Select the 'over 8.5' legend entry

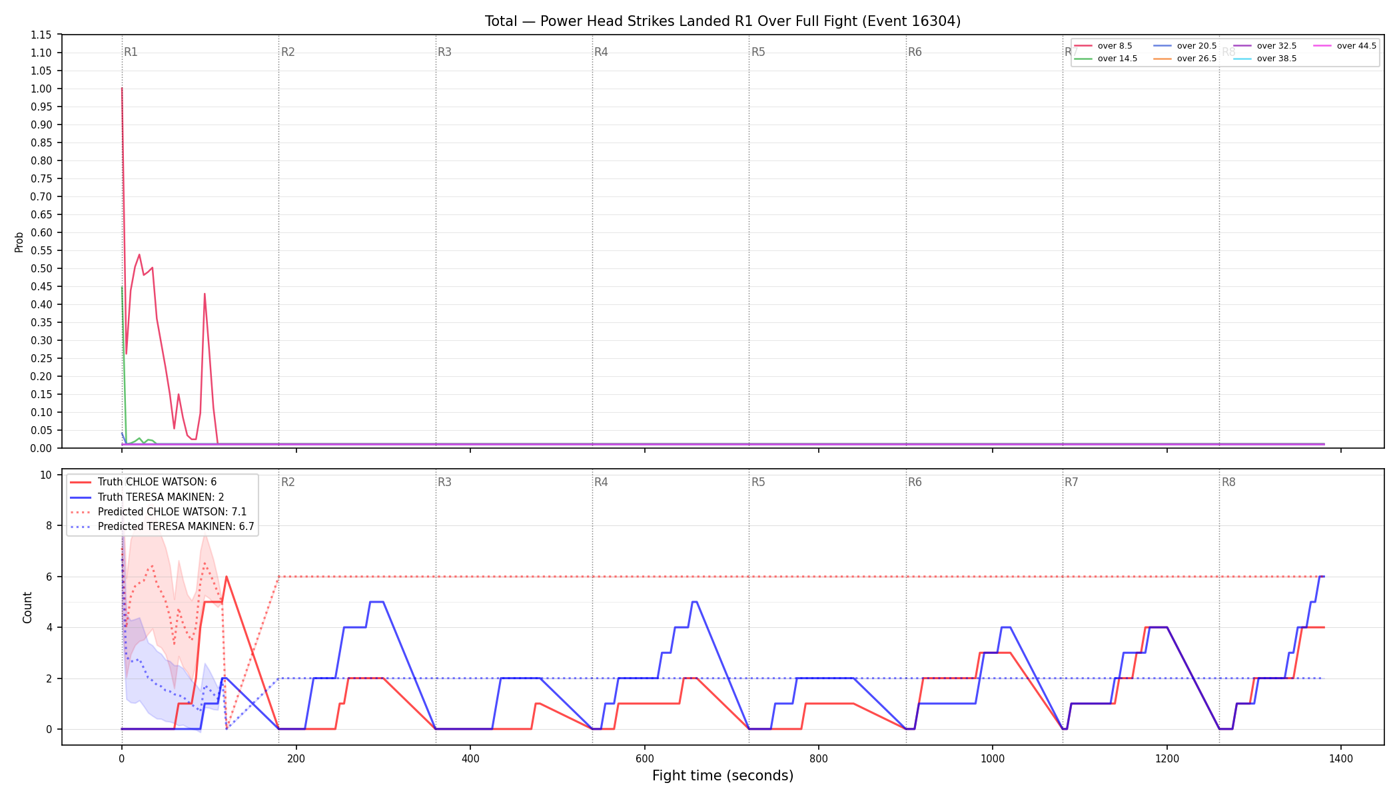1103,46
